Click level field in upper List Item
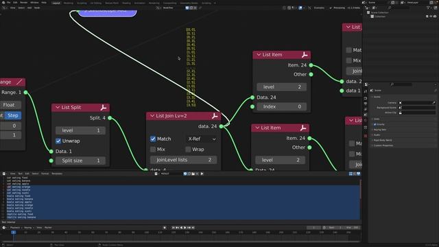The height and width of the screenshot is (247, 439). tap(282, 87)
